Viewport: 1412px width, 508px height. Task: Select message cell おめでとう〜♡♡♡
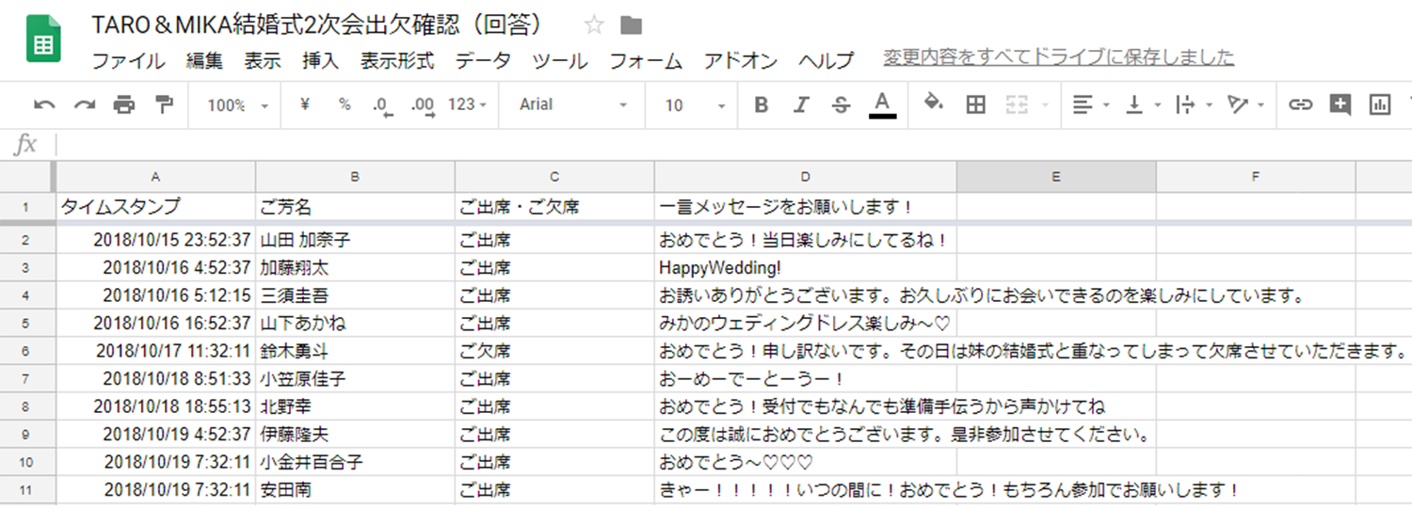(806, 462)
